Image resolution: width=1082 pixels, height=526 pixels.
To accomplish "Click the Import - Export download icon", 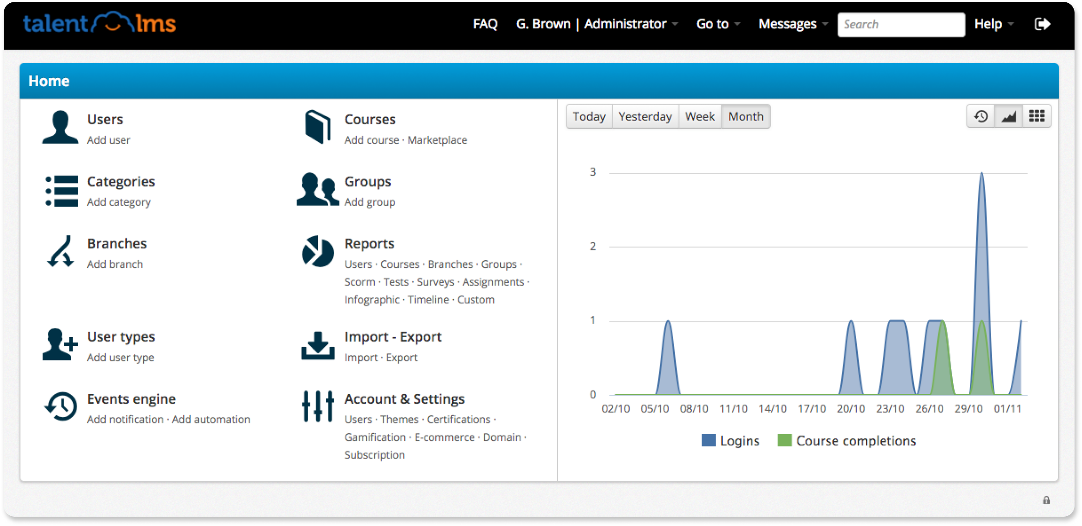I will click(x=318, y=346).
